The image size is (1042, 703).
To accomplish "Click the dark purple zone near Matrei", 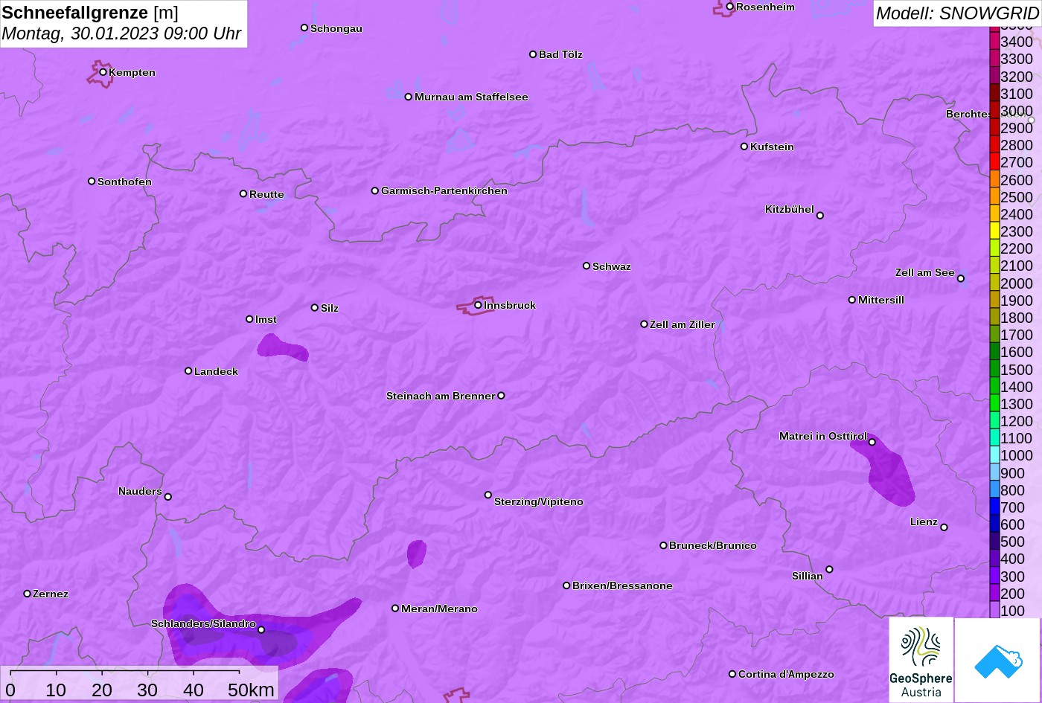I will point(889,472).
